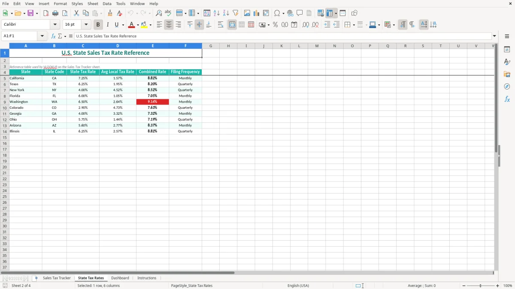Enable AutoFilter with the funnel icon
515x289 pixels.
pos(236,13)
